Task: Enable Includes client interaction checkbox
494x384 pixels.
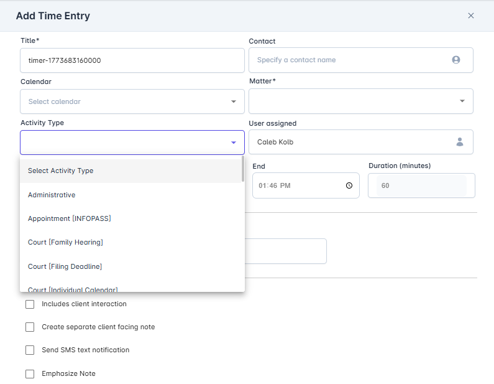Action: point(30,304)
